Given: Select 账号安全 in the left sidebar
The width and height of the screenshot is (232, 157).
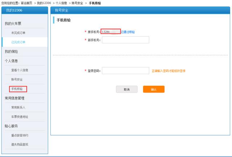Looking at the screenshot, I should pyautogui.click(x=17, y=79).
